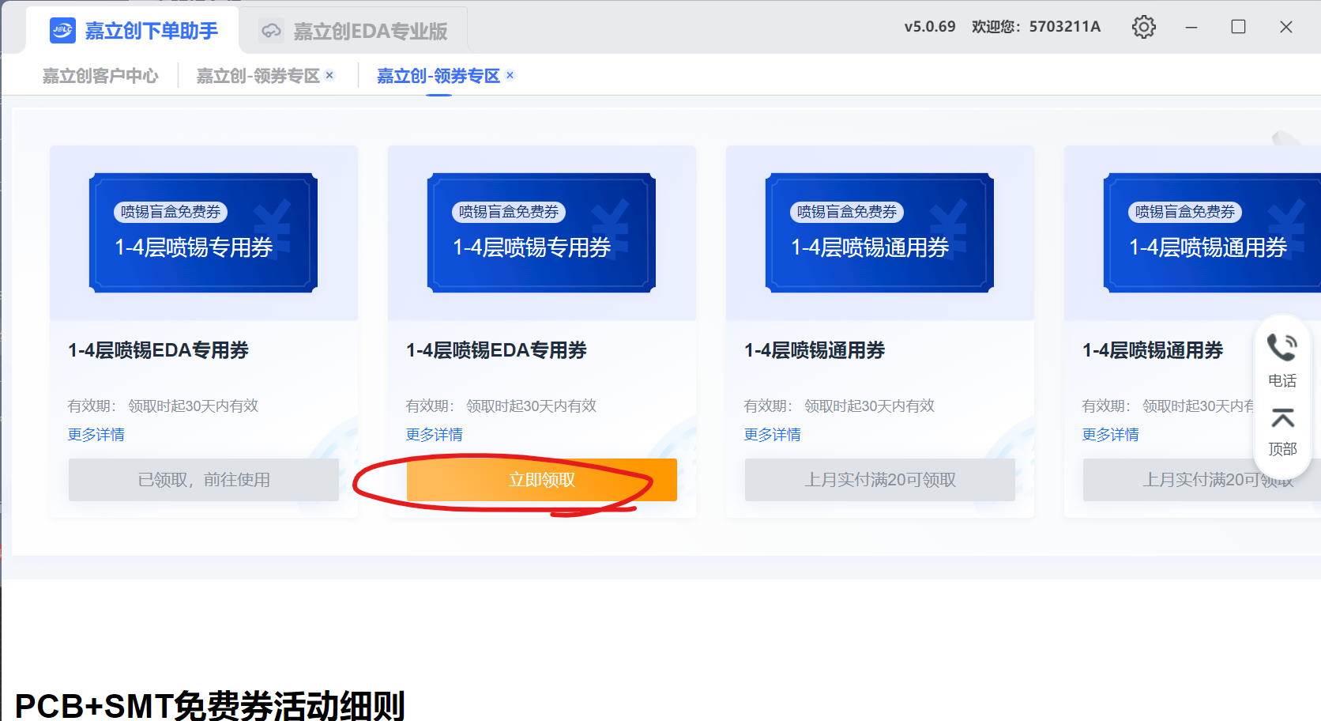The width and height of the screenshot is (1321, 721).
Task: Click the orange 立即领取 button
Action: 542,480
